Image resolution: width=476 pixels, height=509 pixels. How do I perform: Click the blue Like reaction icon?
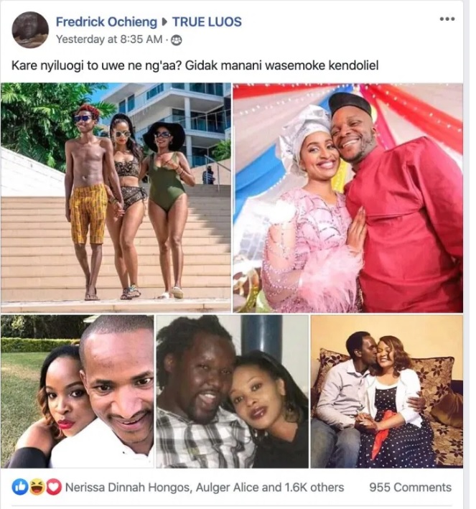coord(20,487)
